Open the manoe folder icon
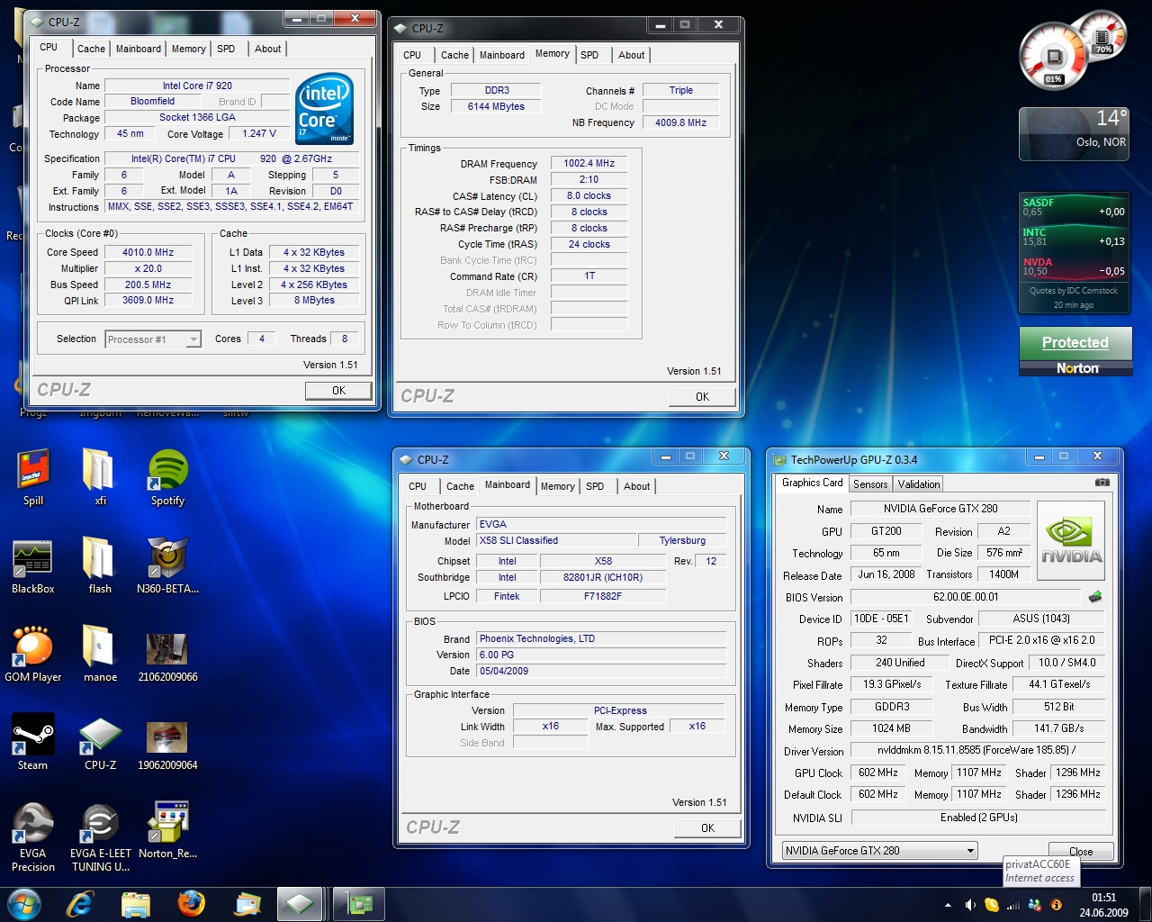The width and height of the screenshot is (1152, 922). [x=100, y=654]
